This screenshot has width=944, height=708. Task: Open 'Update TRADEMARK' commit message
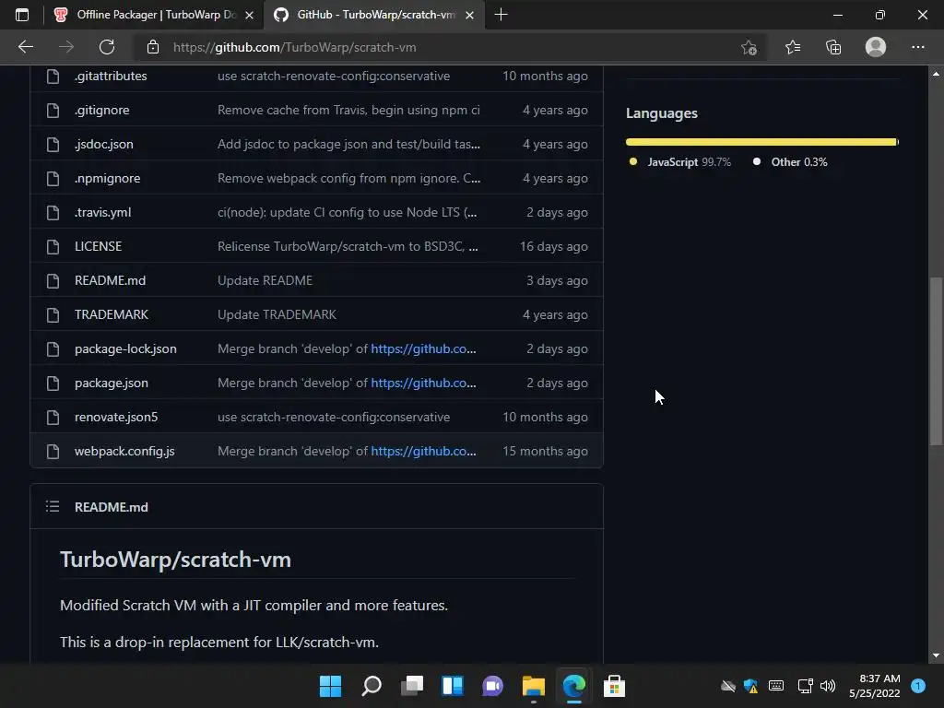coord(277,314)
